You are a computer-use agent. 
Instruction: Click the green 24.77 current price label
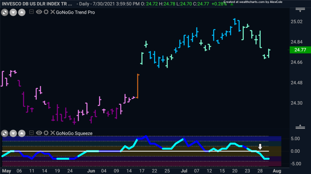pos(300,50)
